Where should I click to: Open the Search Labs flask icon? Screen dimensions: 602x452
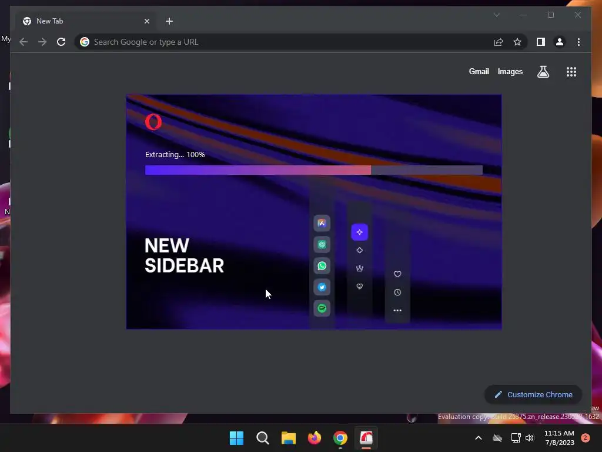(x=543, y=71)
